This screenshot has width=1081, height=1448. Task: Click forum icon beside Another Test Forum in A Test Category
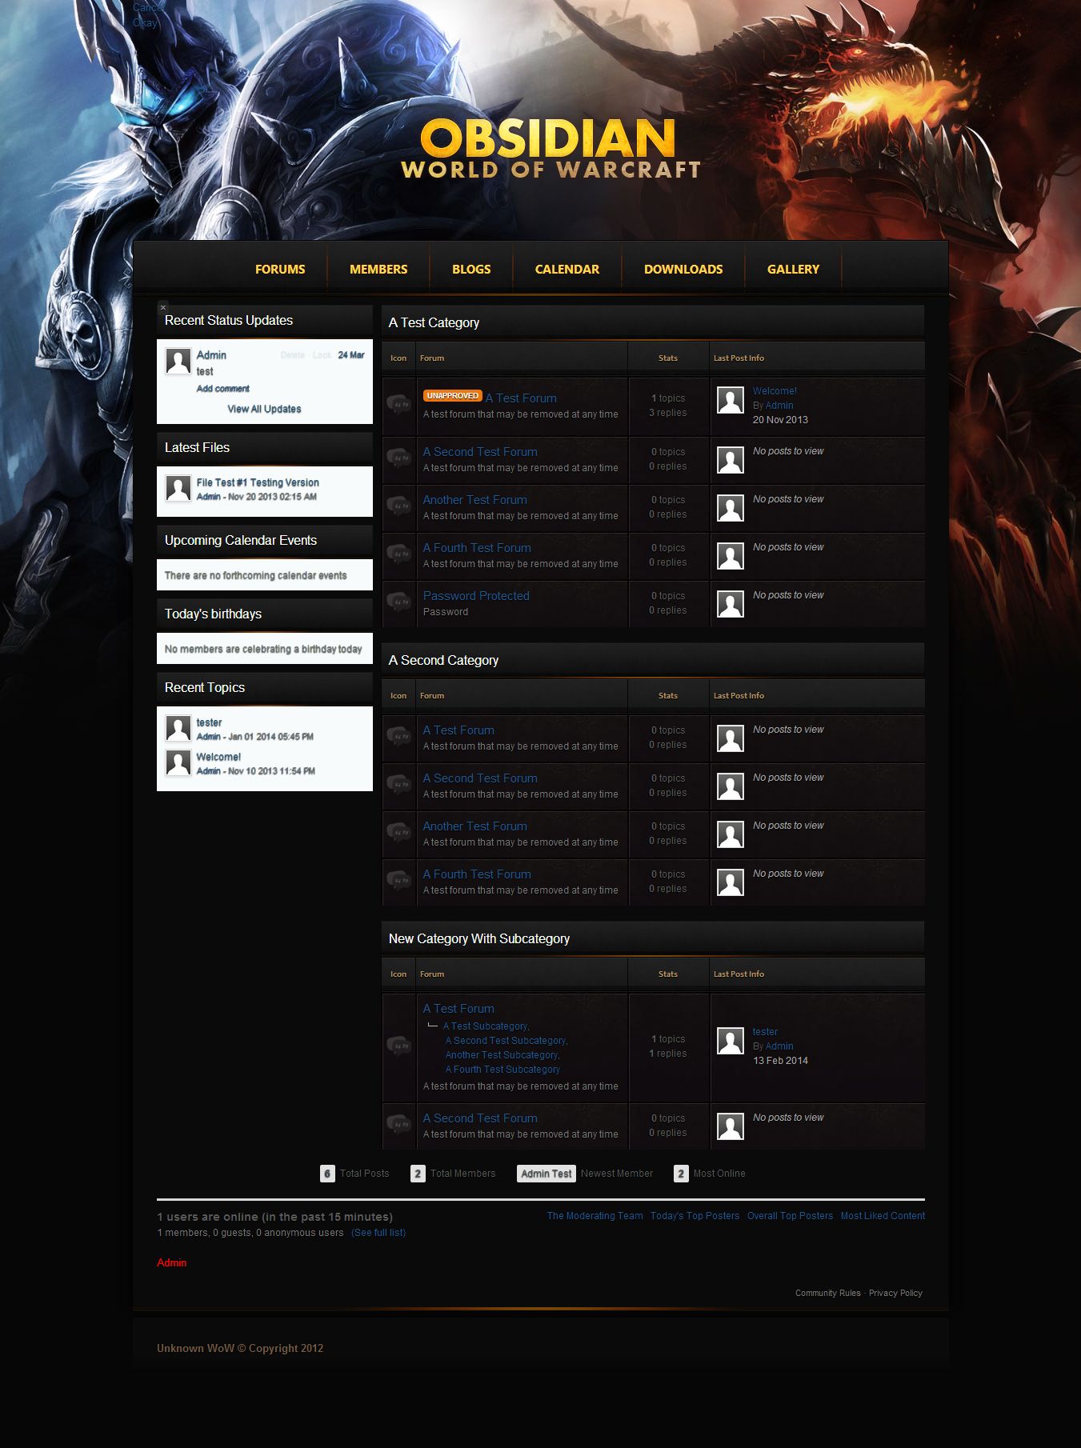pyautogui.click(x=398, y=506)
